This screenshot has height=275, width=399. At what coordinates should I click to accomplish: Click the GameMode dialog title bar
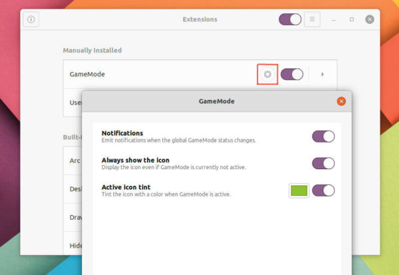pos(217,101)
